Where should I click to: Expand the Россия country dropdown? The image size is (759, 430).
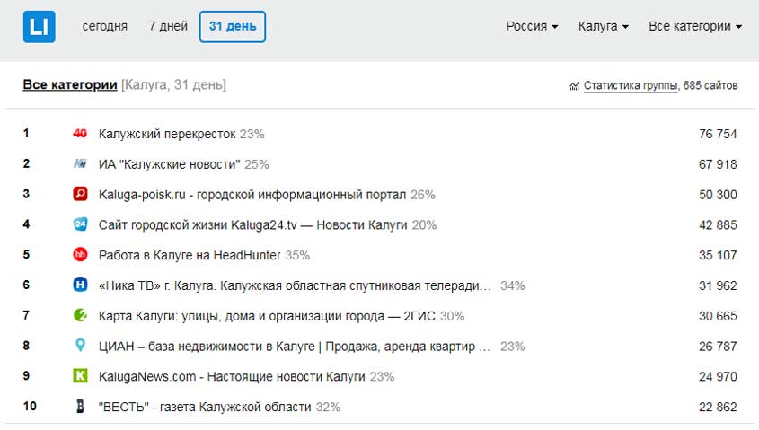[532, 26]
